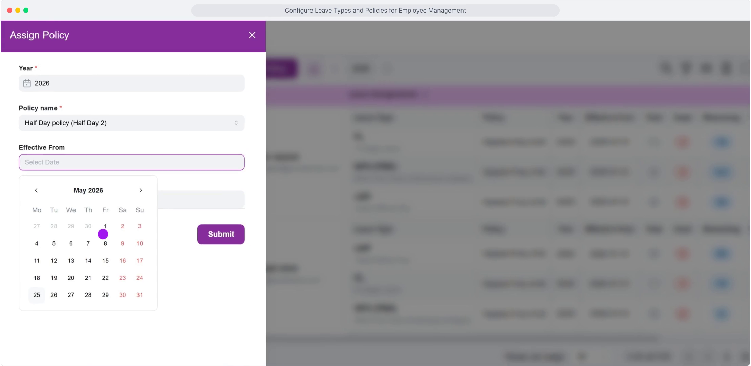Click the red macOS close button
751x366 pixels.
click(9, 11)
